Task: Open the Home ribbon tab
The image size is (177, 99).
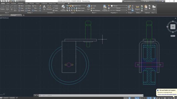Action: (x=3, y=3)
